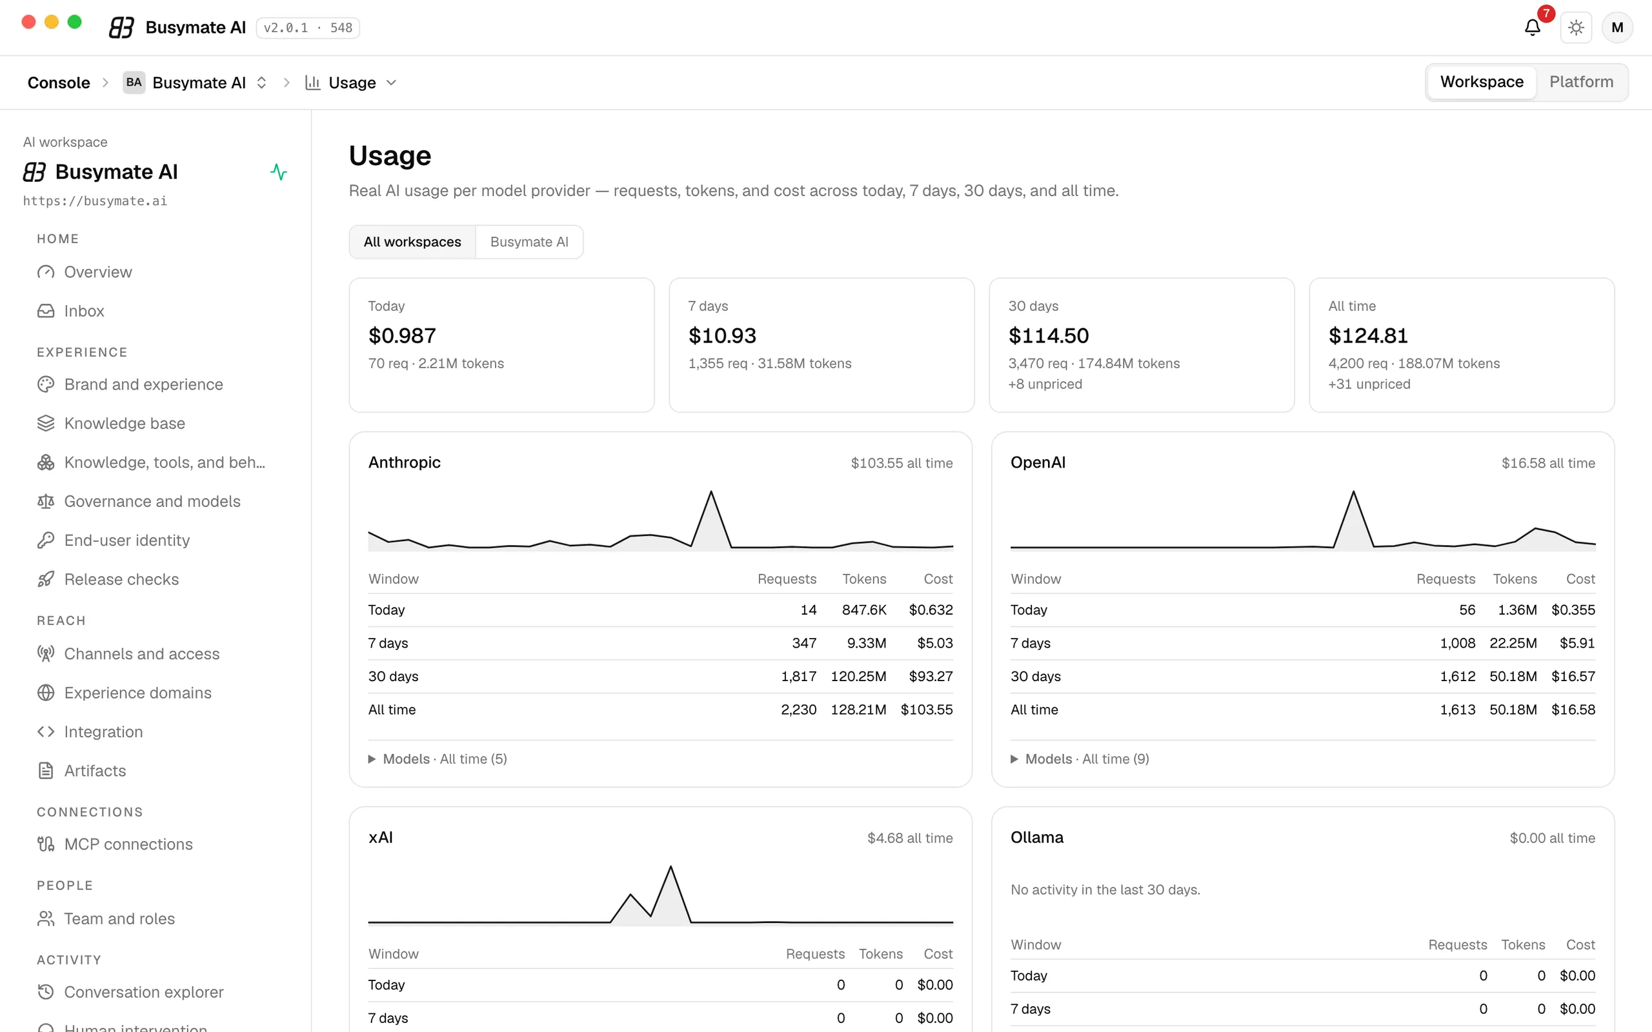
Task: Click the Ollama provider heading
Action: coord(1036,837)
